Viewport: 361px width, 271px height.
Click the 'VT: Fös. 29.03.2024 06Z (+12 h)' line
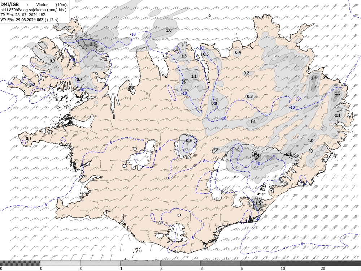click(x=30, y=20)
